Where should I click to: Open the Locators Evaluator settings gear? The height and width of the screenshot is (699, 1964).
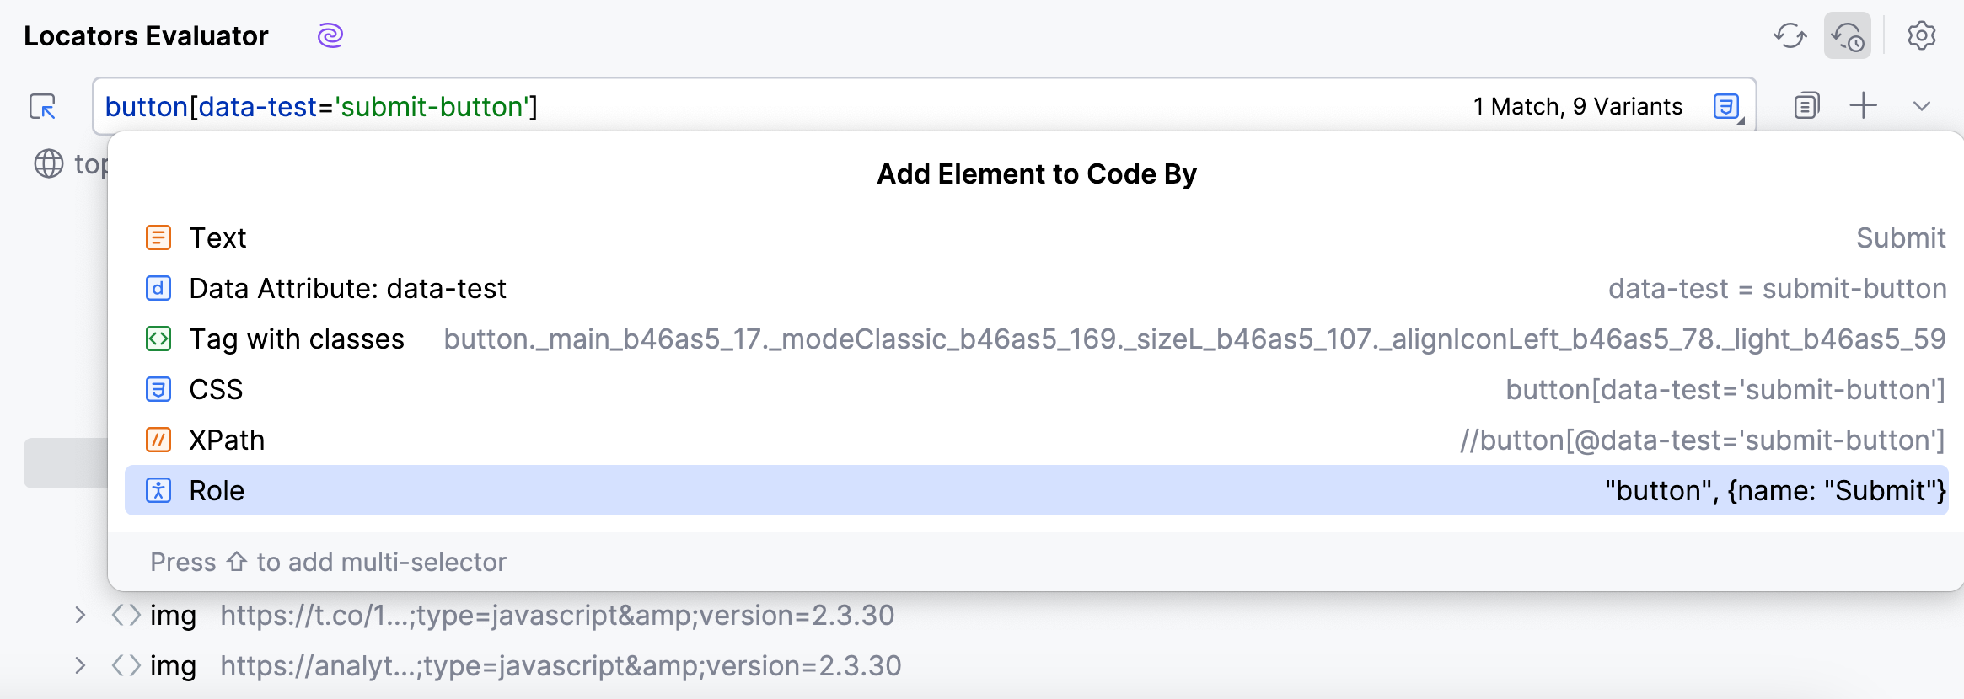pos(1923,35)
